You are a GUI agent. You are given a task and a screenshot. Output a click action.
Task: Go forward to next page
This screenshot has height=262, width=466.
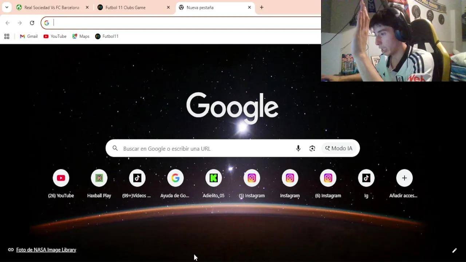click(x=20, y=23)
